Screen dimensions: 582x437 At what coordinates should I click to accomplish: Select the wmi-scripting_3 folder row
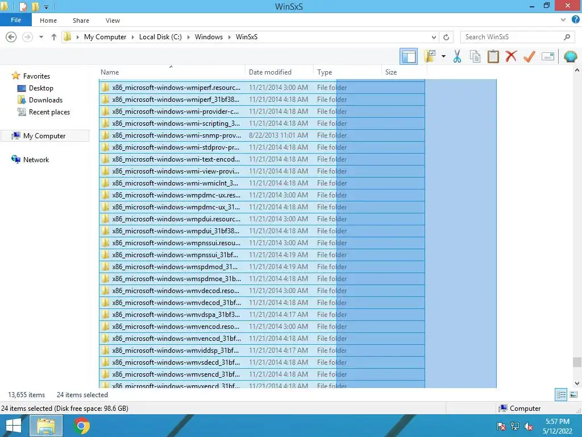click(x=262, y=123)
